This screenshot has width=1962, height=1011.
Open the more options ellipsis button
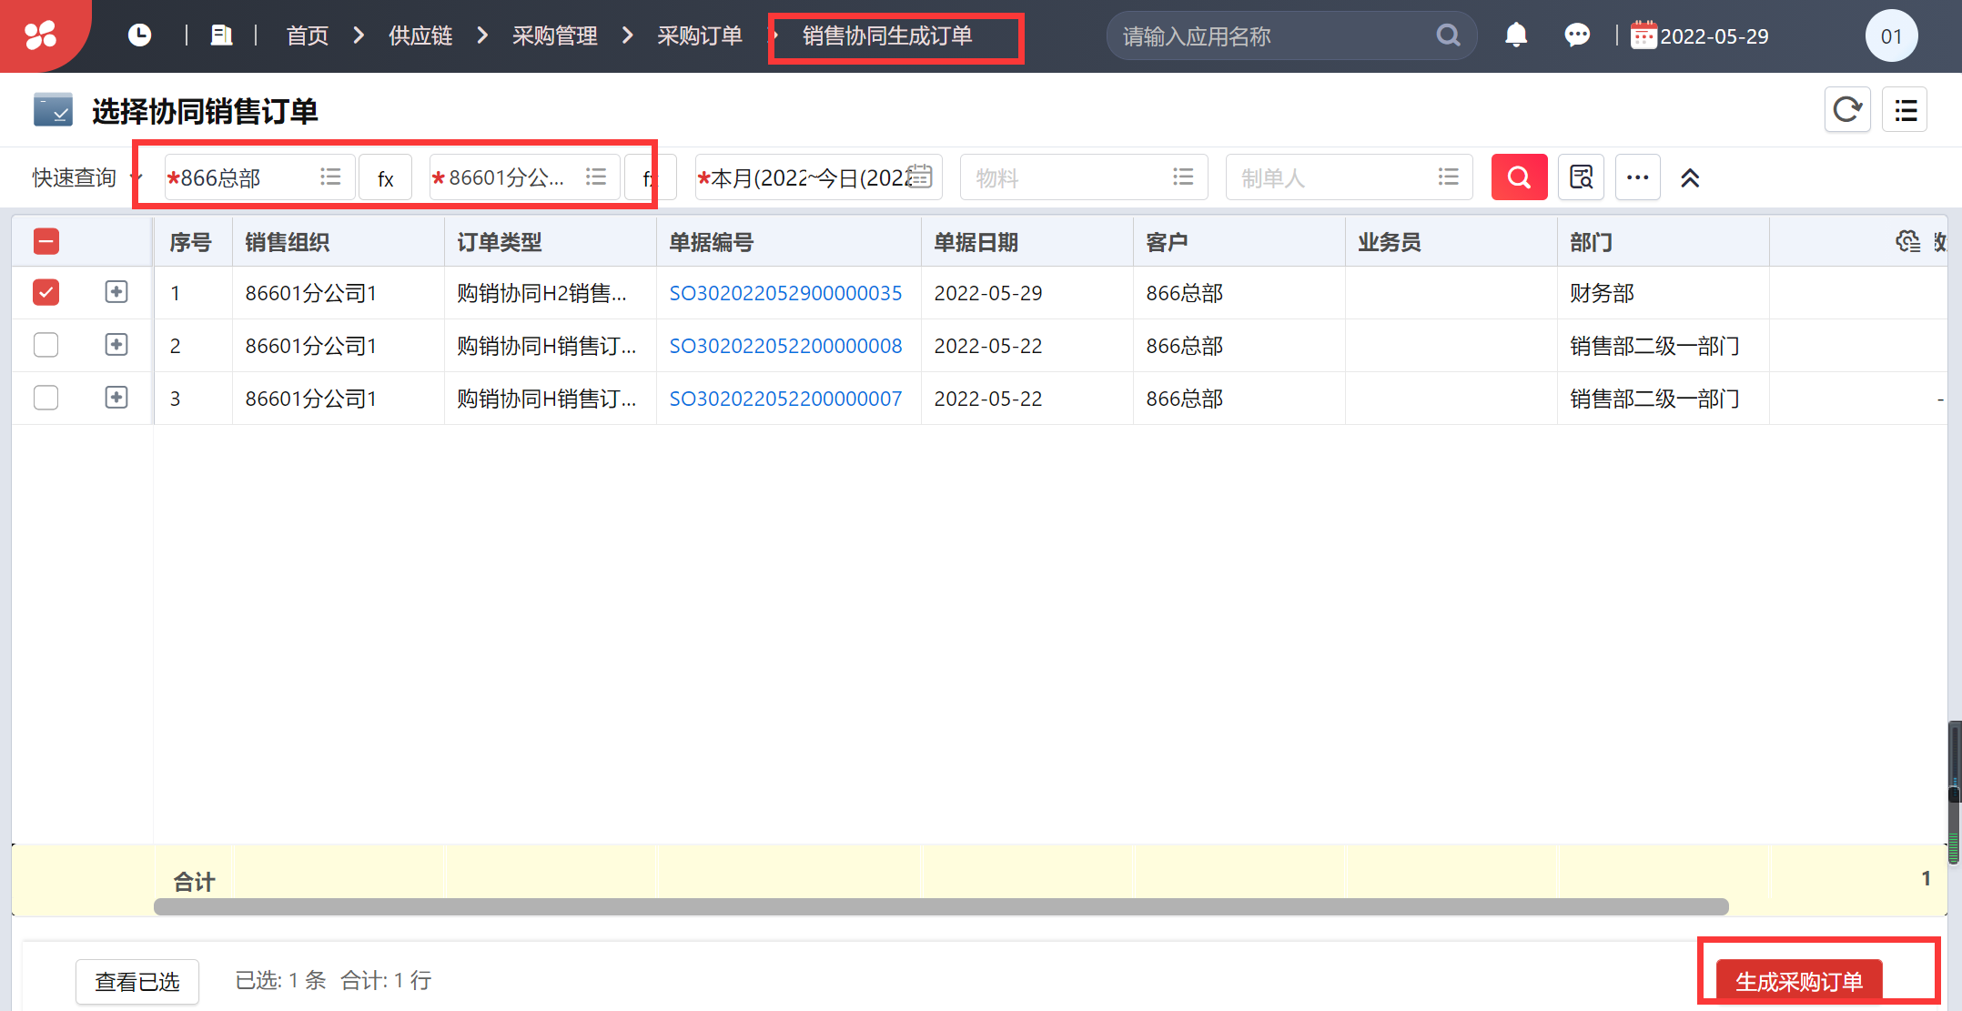click(1638, 177)
